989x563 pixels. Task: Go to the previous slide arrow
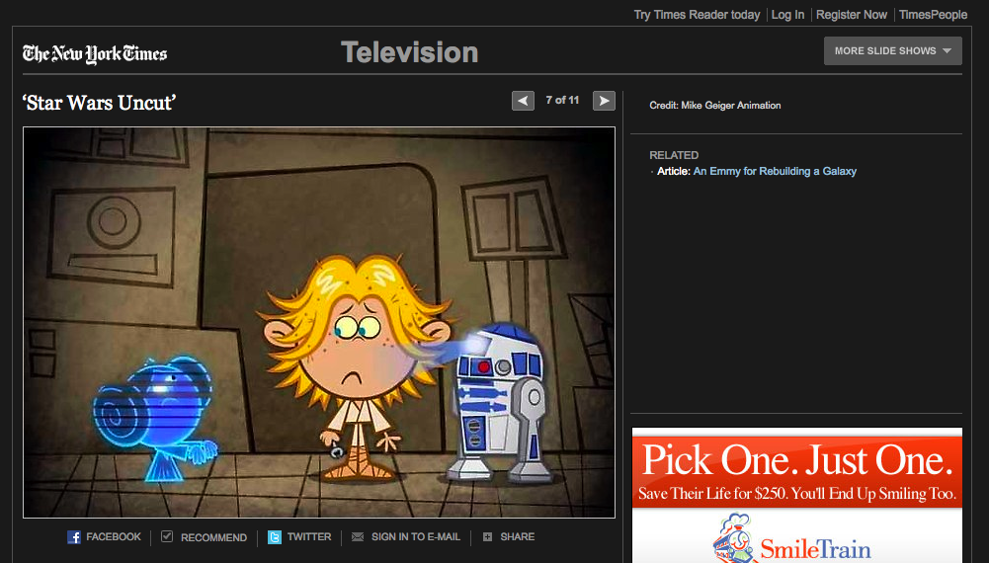coord(523,100)
